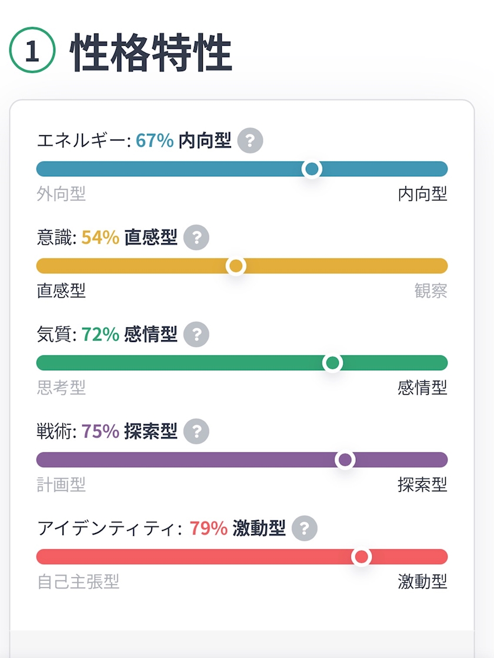Click the yellow 意識 slider handle

(236, 266)
